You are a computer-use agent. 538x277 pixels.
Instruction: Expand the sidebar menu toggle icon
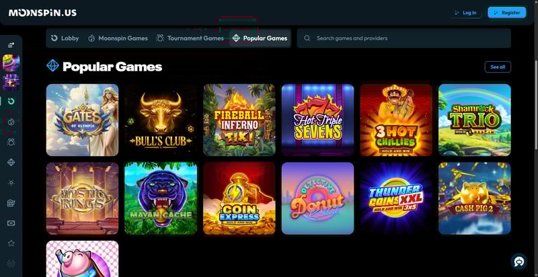pyautogui.click(x=11, y=45)
